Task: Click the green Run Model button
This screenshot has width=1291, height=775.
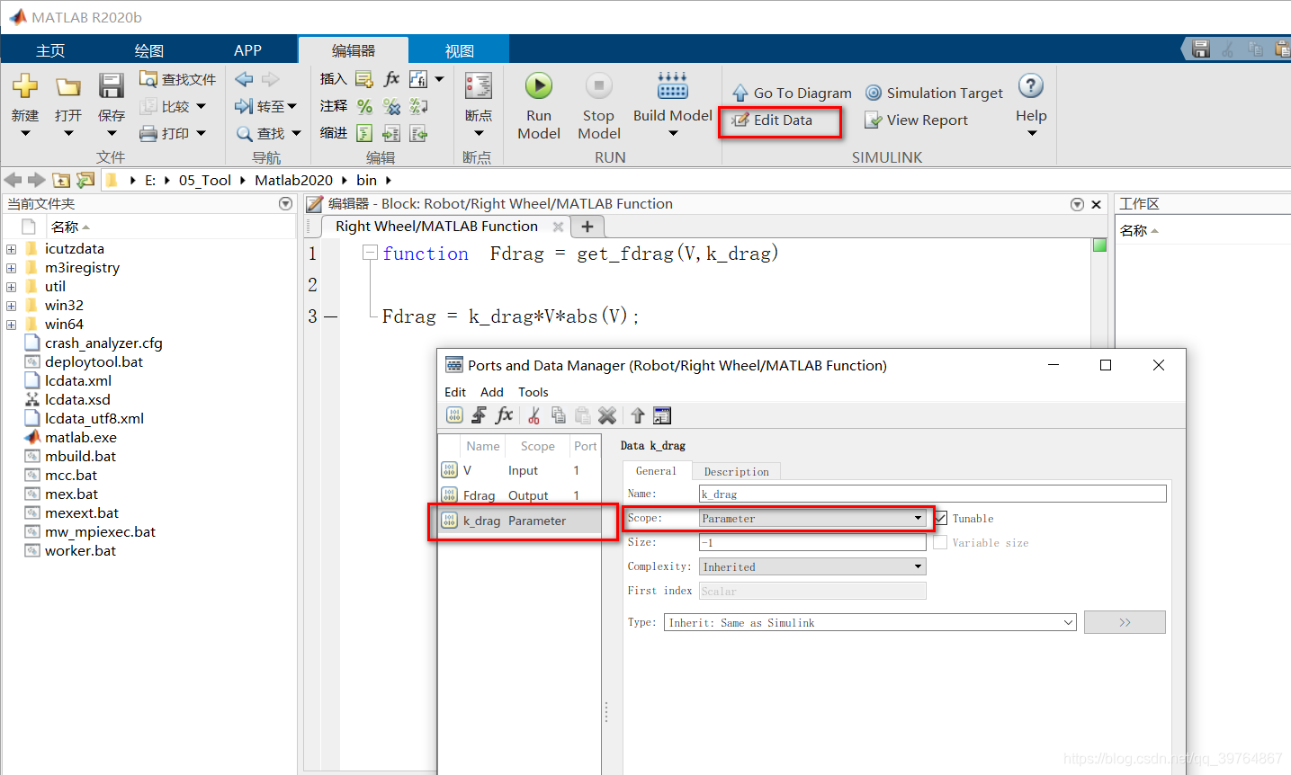Action: coord(539,86)
